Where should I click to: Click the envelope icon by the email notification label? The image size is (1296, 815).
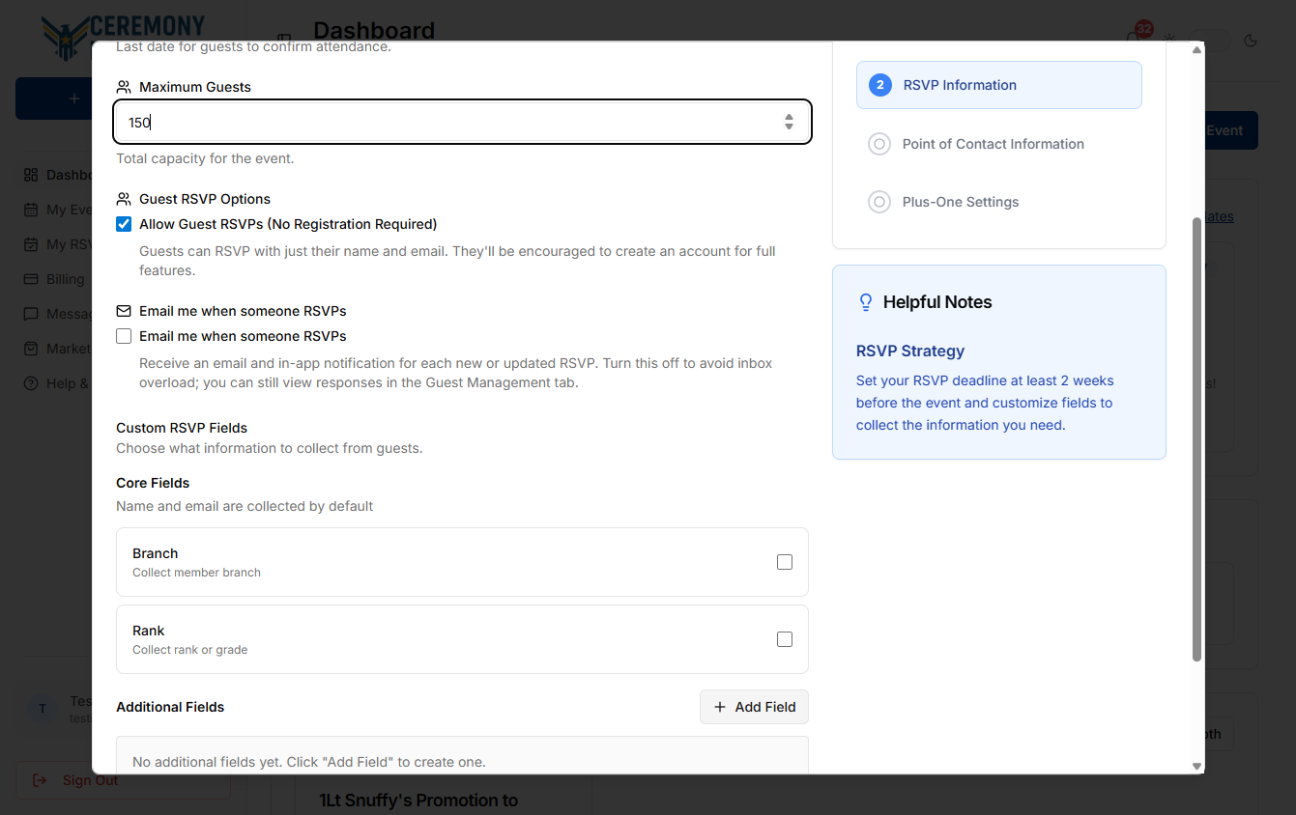coord(124,311)
